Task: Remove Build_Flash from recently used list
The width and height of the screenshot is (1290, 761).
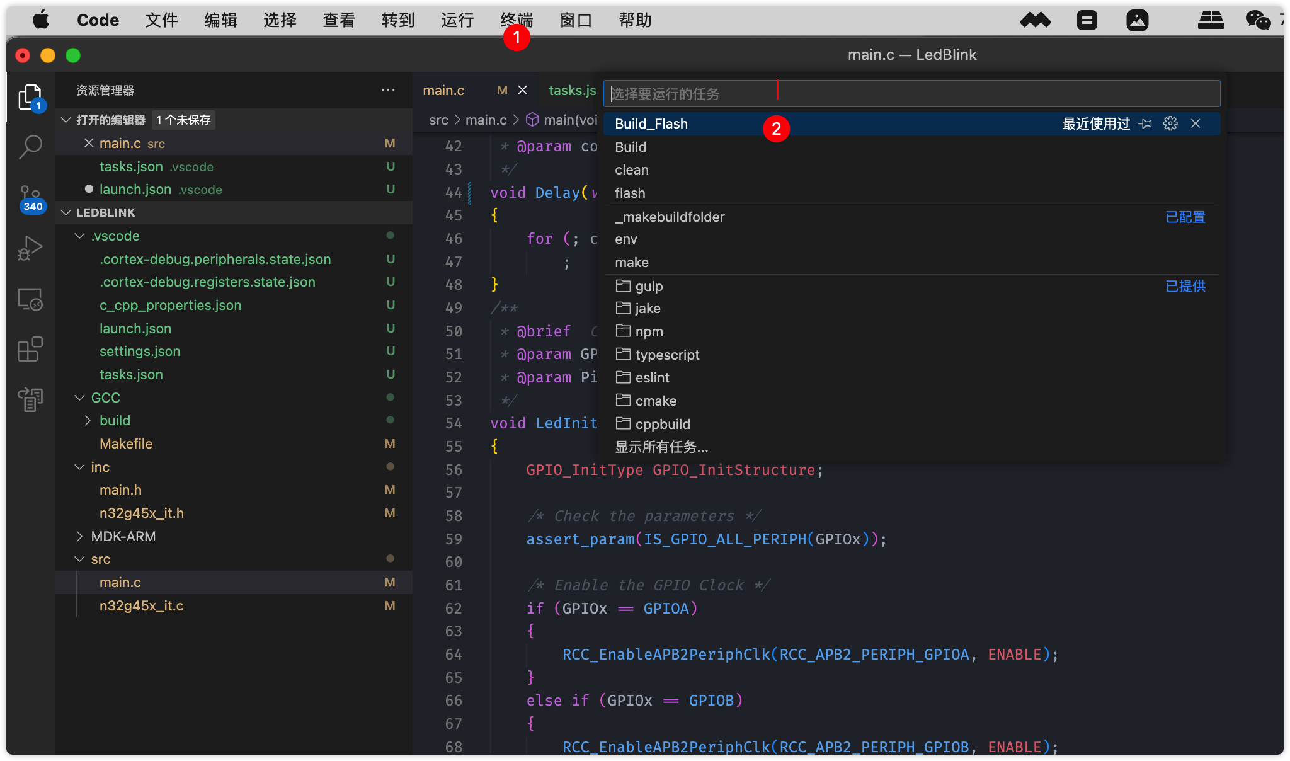Action: pyautogui.click(x=1196, y=123)
